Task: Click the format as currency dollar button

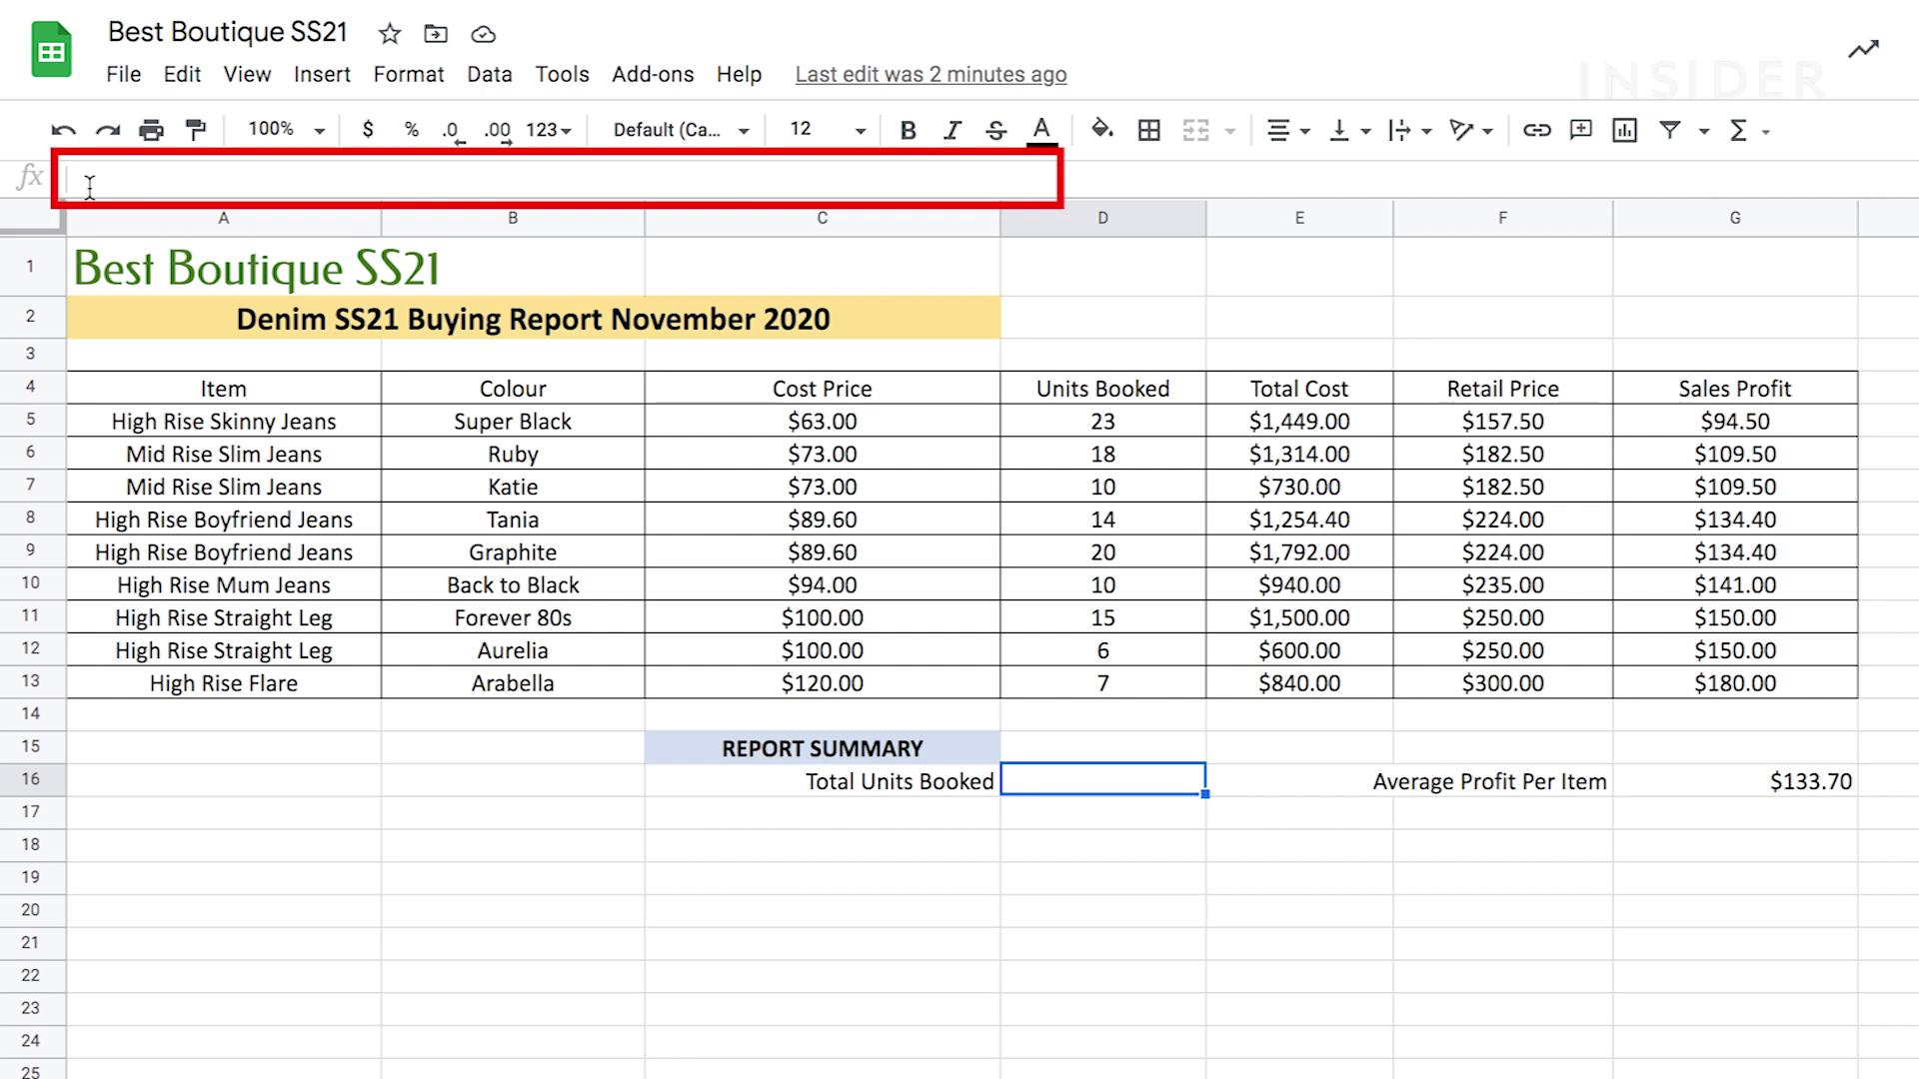Action: (368, 130)
